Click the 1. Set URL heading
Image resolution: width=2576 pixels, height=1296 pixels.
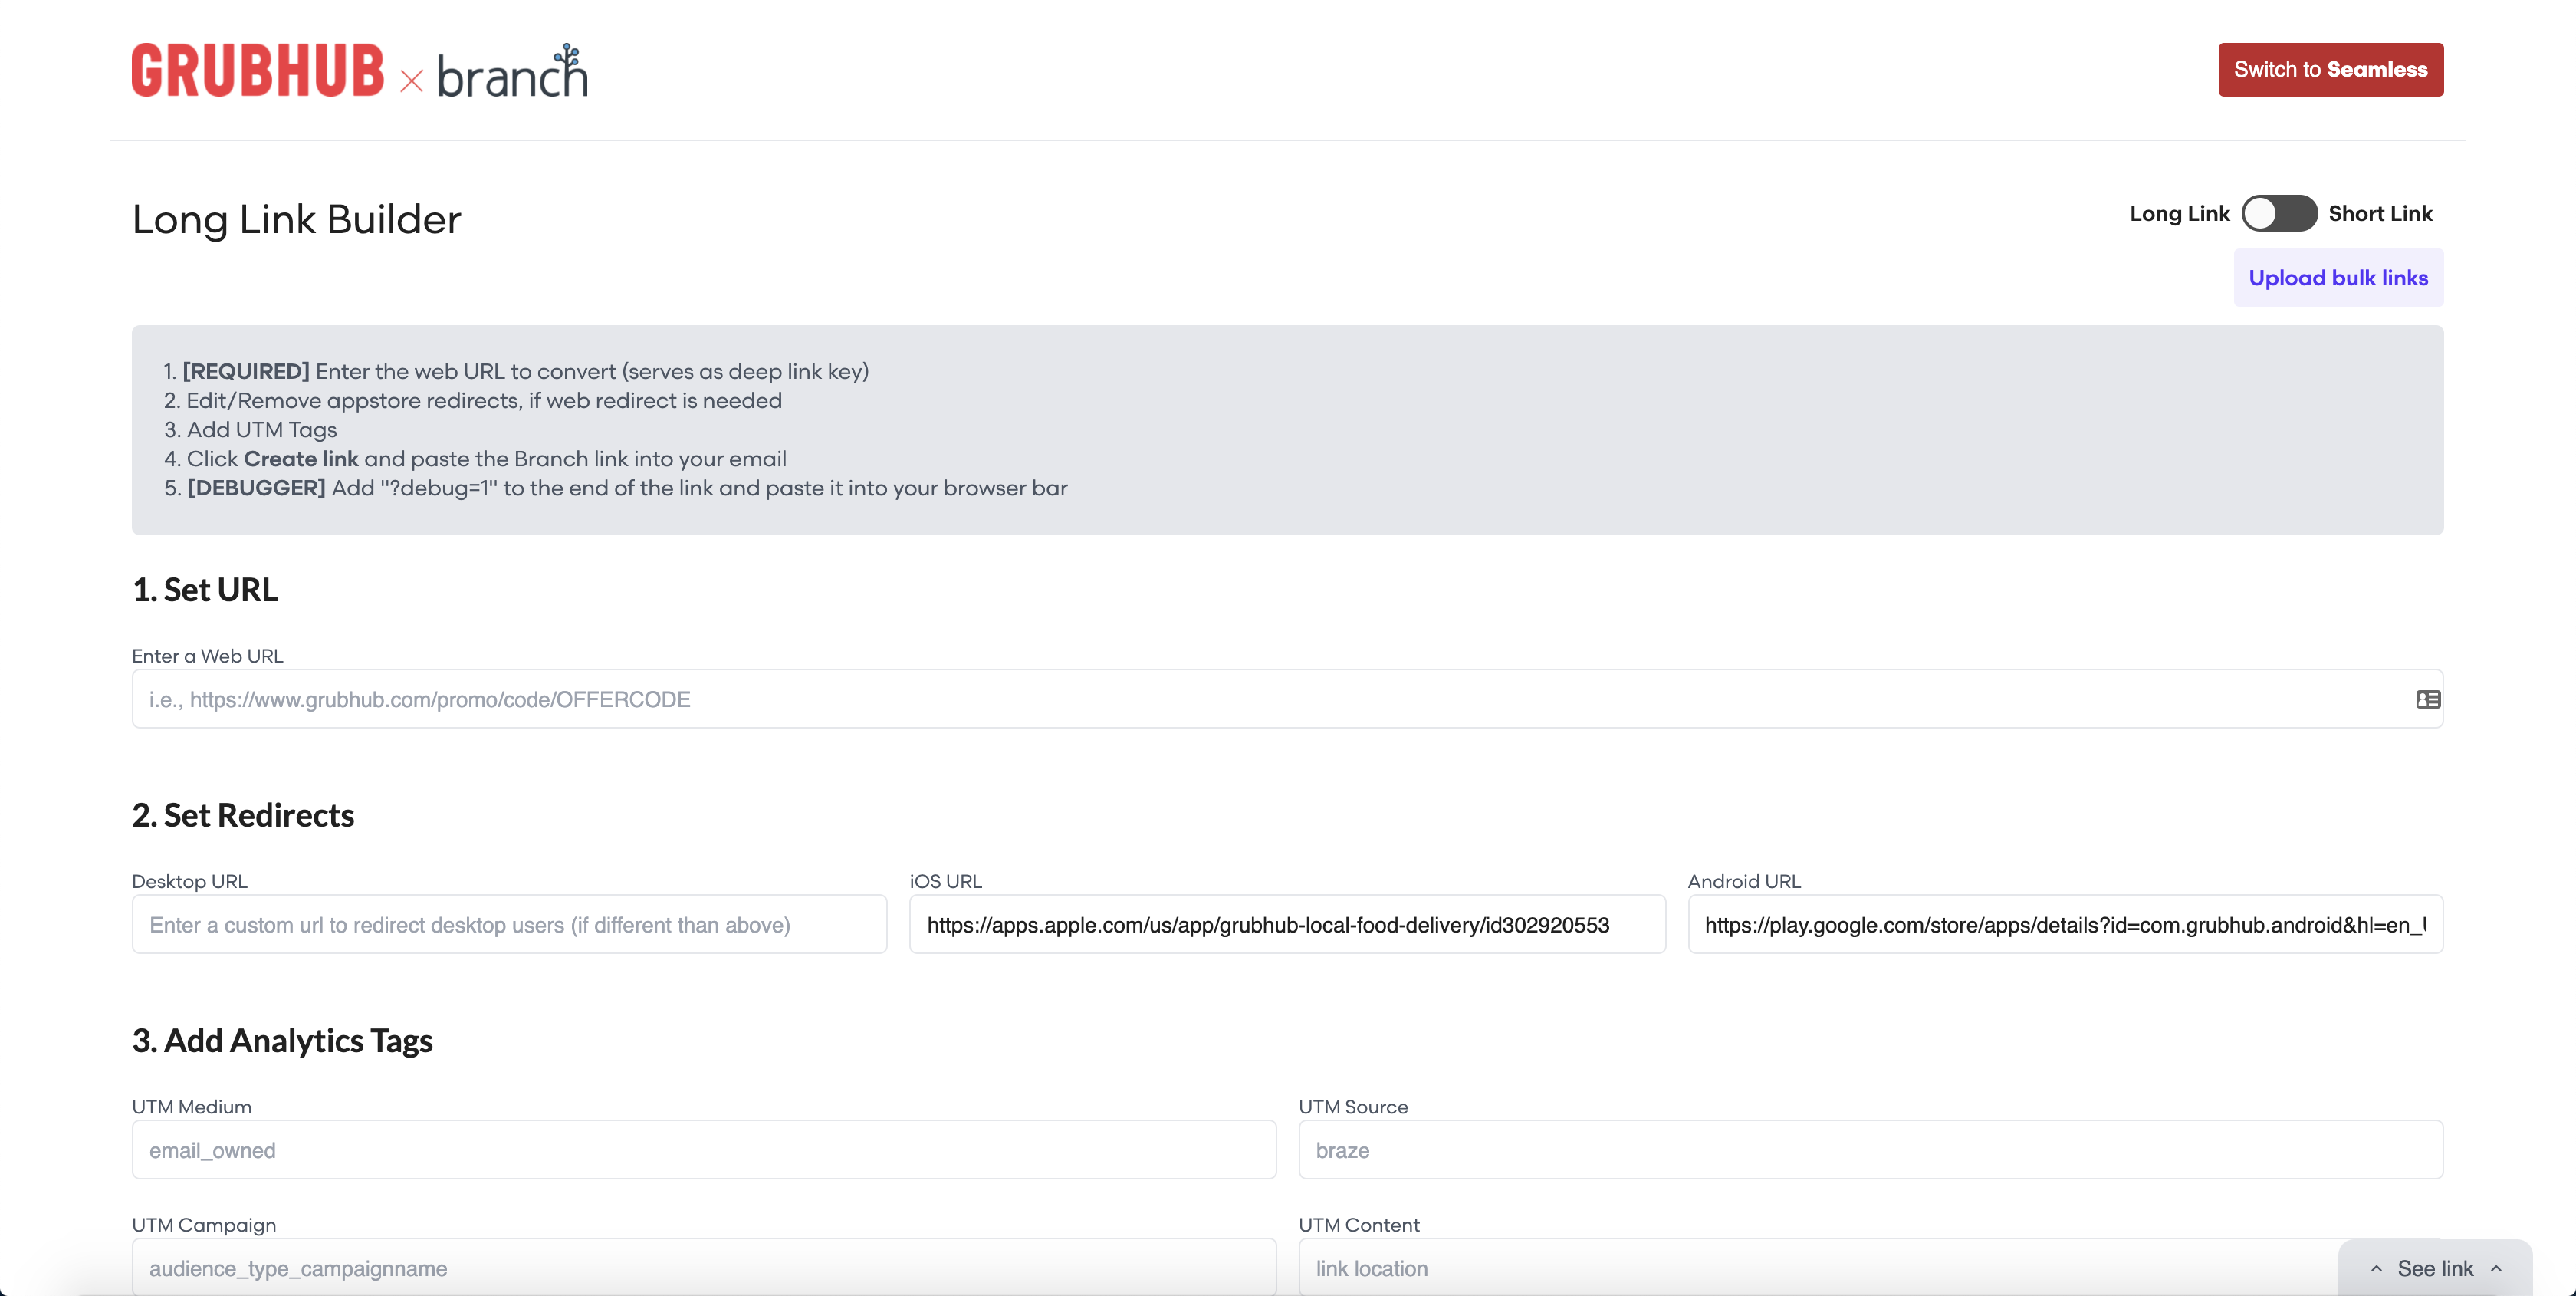click(205, 590)
